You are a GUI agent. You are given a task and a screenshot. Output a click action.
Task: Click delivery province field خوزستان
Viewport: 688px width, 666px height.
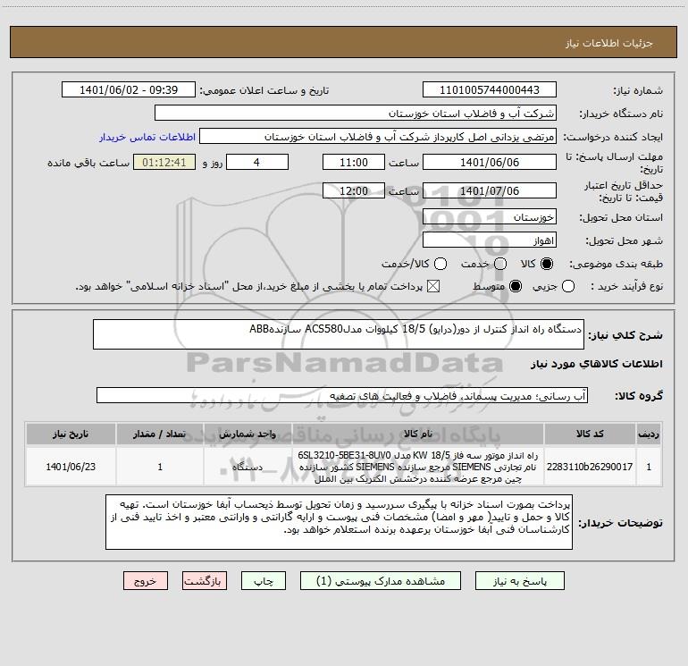point(490,217)
